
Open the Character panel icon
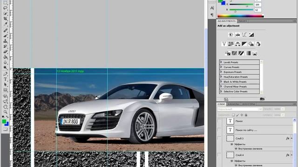(212, 8)
